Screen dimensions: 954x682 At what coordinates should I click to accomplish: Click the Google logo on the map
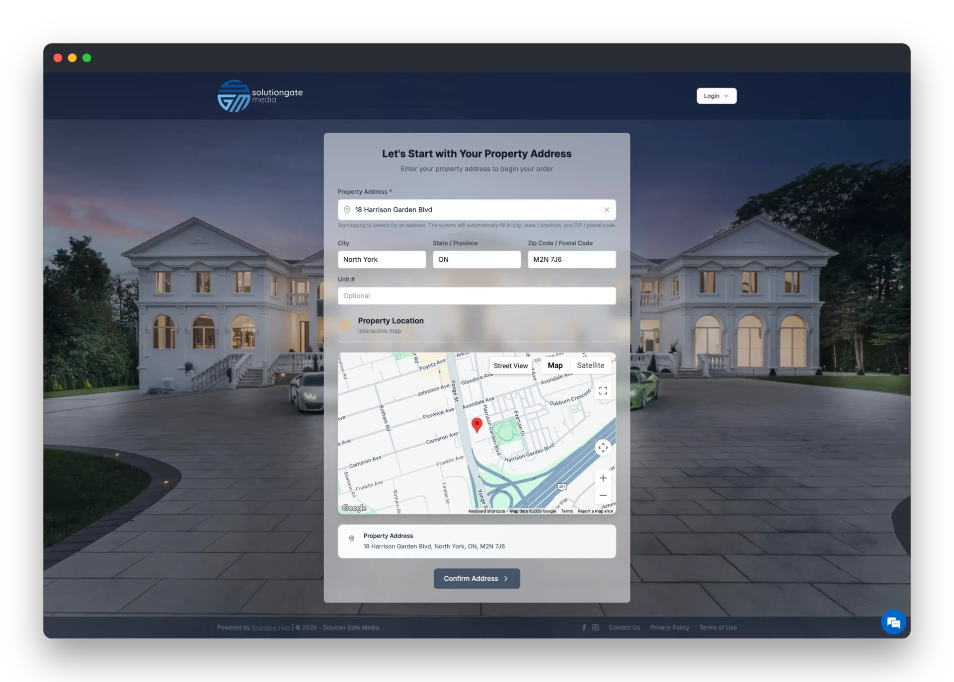click(354, 508)
